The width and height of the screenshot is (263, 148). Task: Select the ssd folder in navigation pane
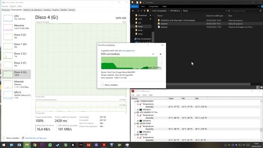[139, 23]
